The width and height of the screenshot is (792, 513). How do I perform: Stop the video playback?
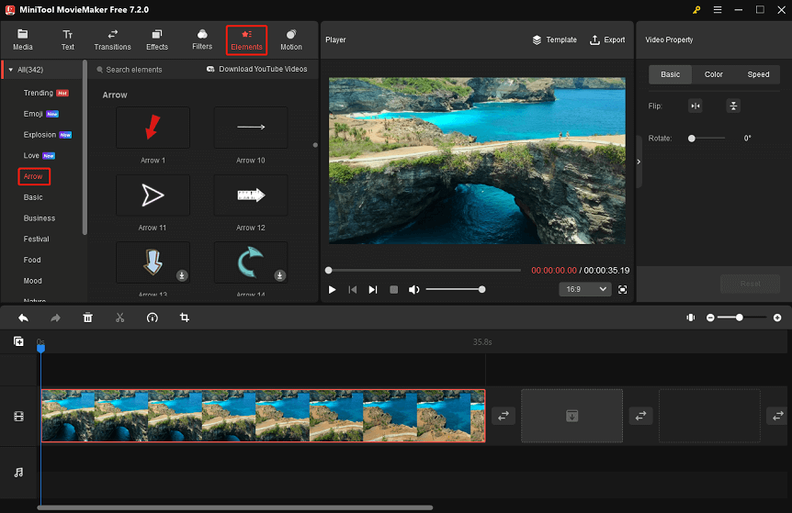(x=394, y=290)
